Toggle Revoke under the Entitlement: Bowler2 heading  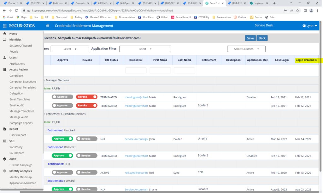tap(86, 156)
